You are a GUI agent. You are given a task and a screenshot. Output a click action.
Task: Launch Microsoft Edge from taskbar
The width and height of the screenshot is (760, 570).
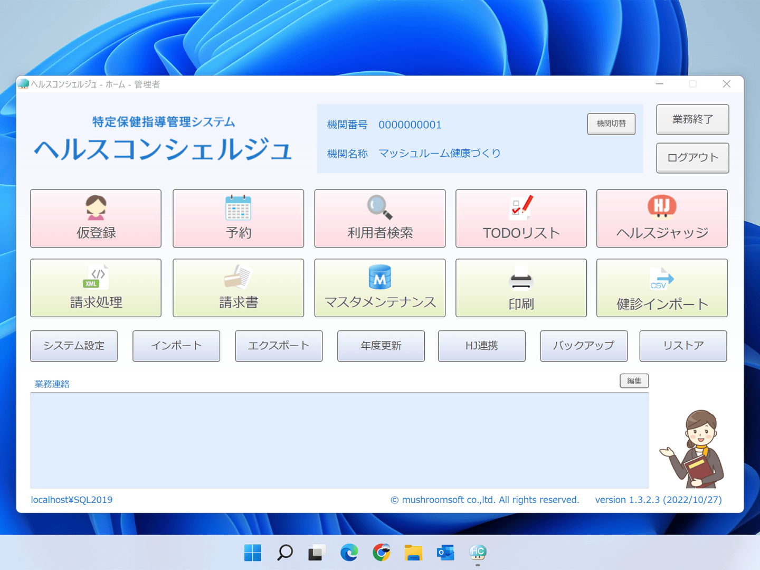click(x=349, y=553)
